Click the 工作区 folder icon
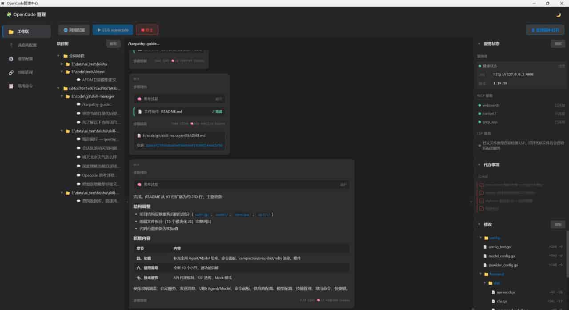This screenshot has height=310, width=569. coord(11,32)
